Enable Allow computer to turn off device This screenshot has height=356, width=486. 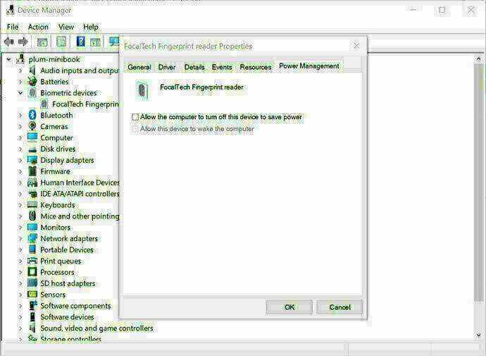(135, 117)
